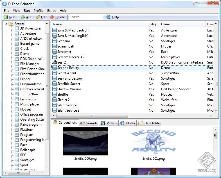Switch to the Videos tab
Screen dimensions: 221x178
click(109, 123)
